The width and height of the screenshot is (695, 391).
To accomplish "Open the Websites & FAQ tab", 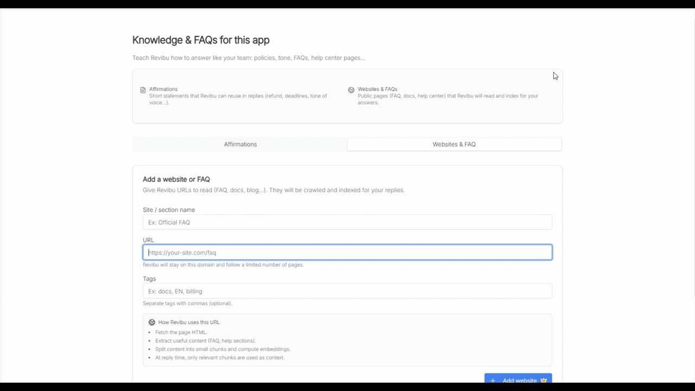I will coord(454,144).
